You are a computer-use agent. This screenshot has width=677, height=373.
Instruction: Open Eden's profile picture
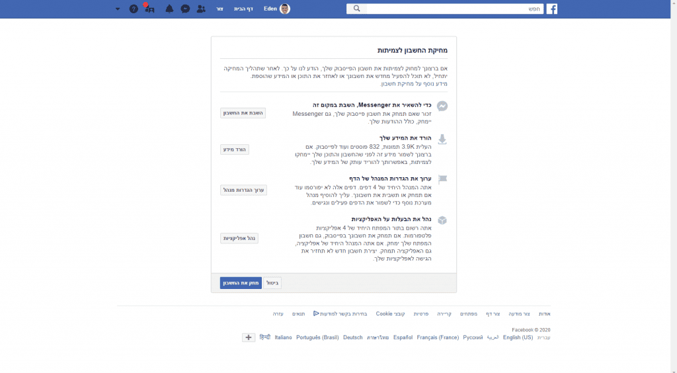coord(285,9)
